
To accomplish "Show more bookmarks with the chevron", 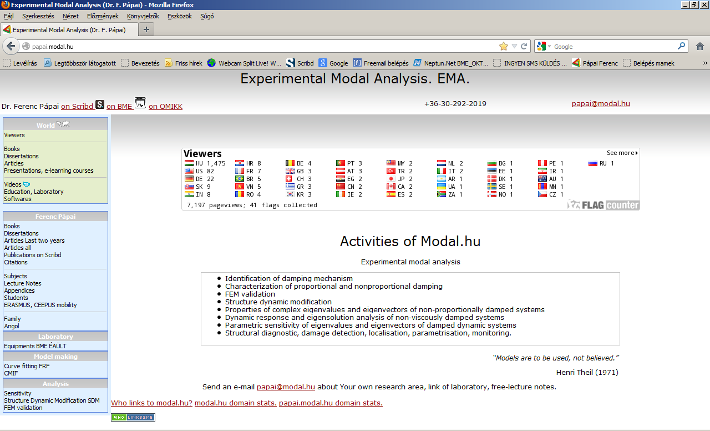I will [x=704, y=63].
